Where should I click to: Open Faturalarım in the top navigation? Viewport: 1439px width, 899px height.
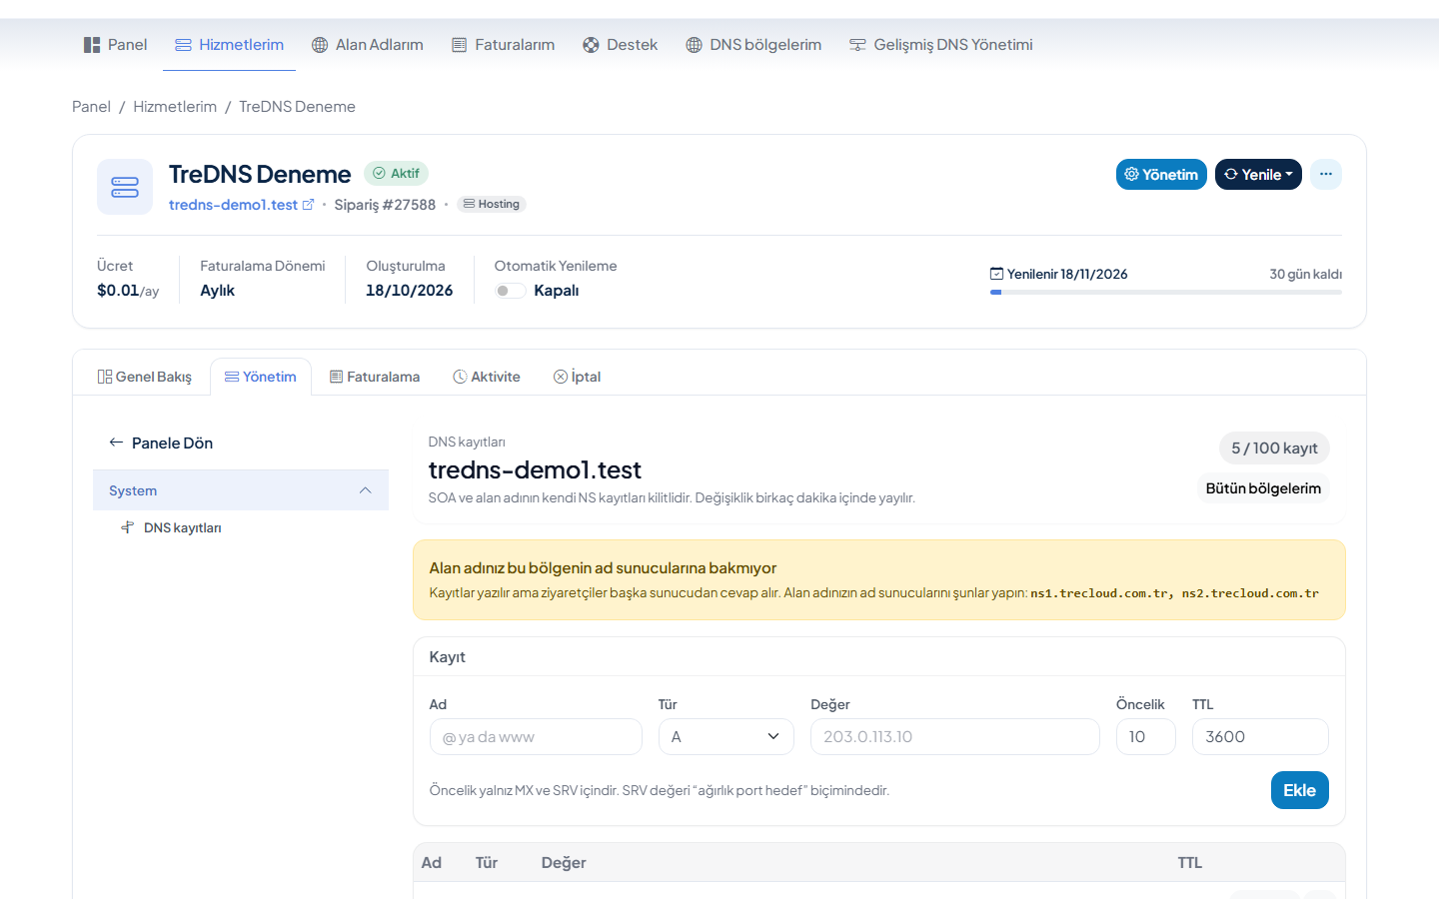pyautogui.click(x=503, y=45)
